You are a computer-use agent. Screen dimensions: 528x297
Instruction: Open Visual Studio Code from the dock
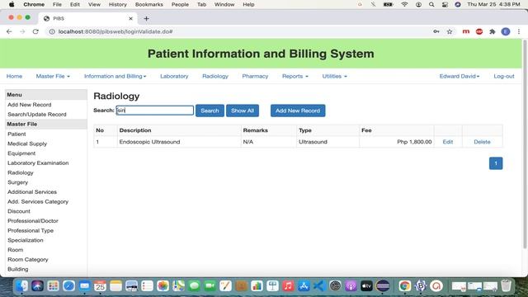[319, 286]
